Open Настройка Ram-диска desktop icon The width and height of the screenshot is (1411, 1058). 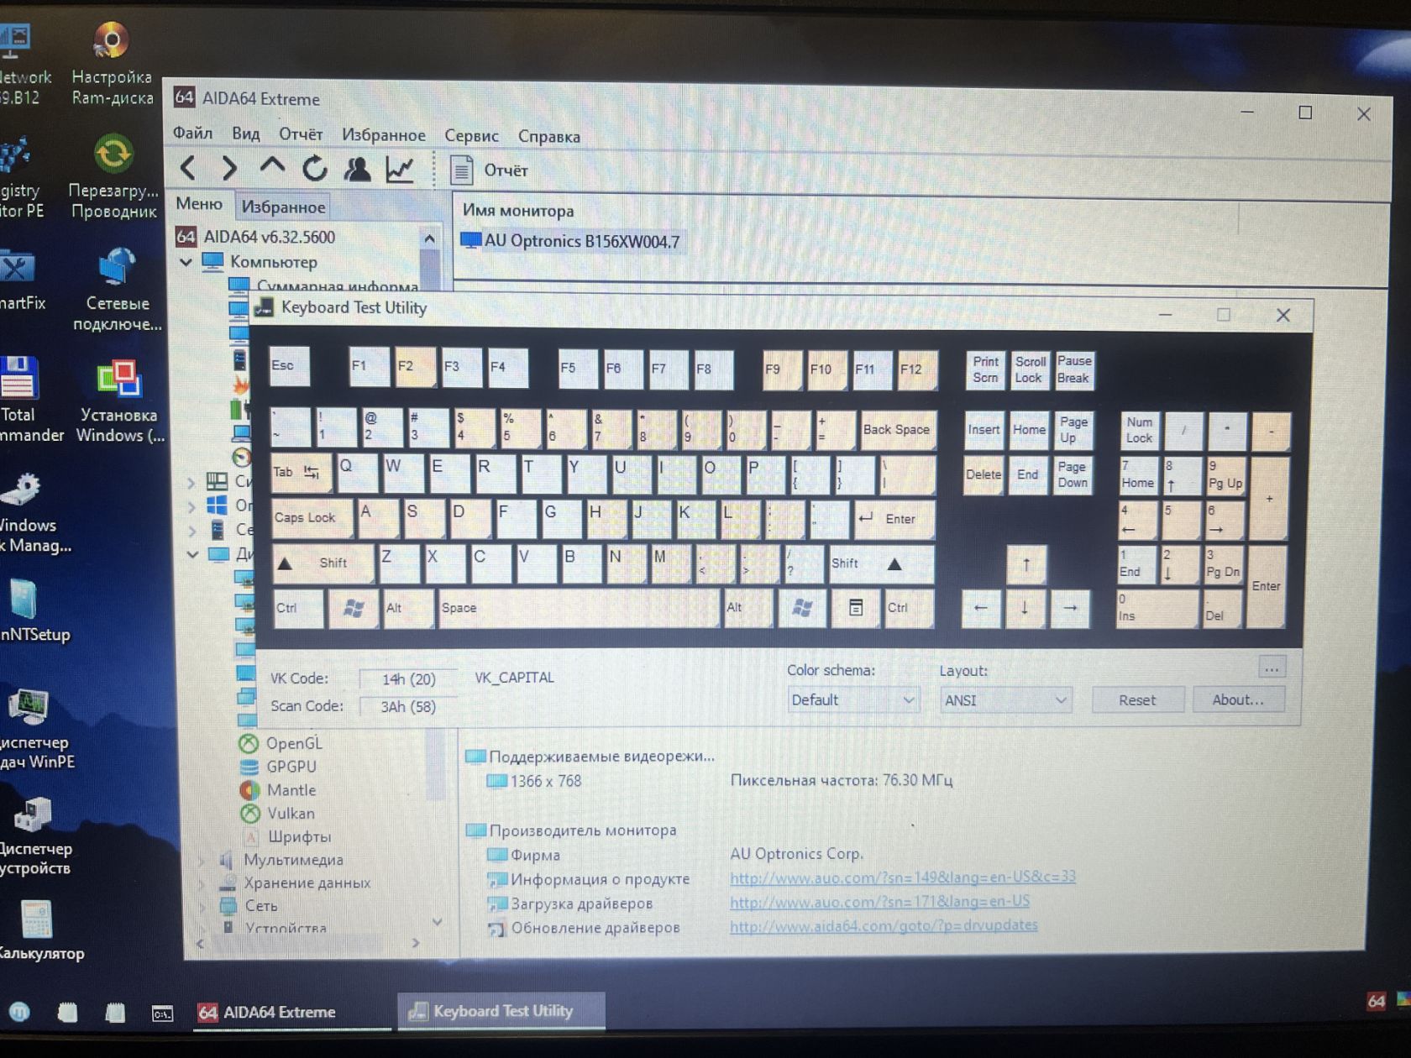(x=112, y=63)
